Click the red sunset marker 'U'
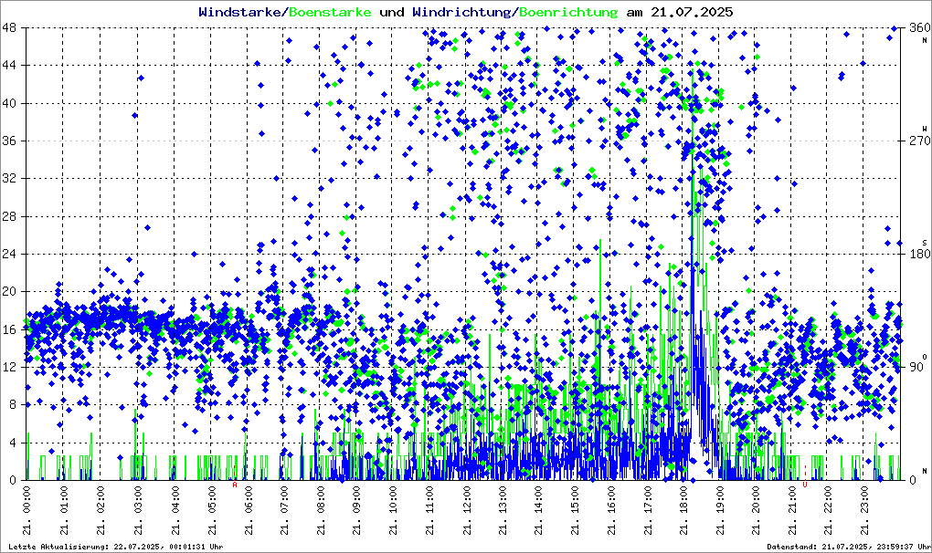The image size is (932, 553). coord(804,485)
